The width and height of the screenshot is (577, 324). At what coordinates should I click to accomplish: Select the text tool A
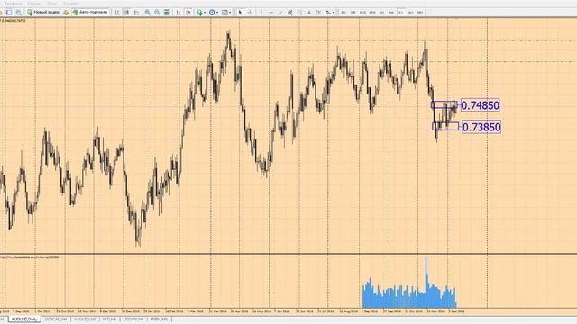(309, 13)
